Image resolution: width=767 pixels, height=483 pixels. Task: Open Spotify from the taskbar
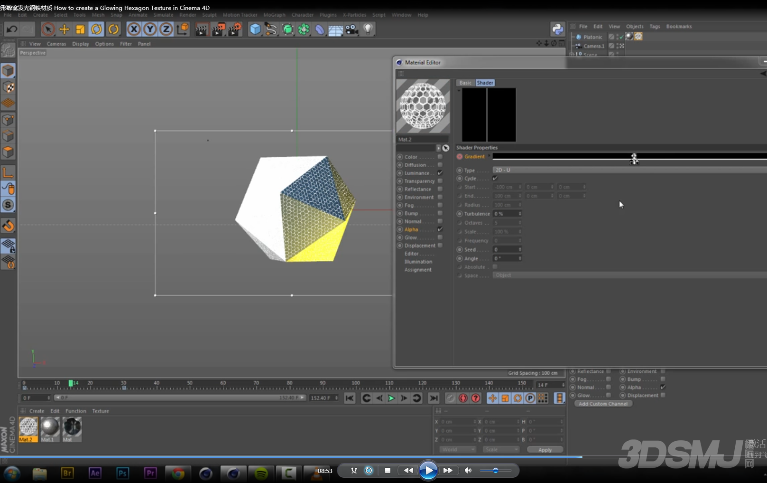pyautogui.click(x=261, y=474)
